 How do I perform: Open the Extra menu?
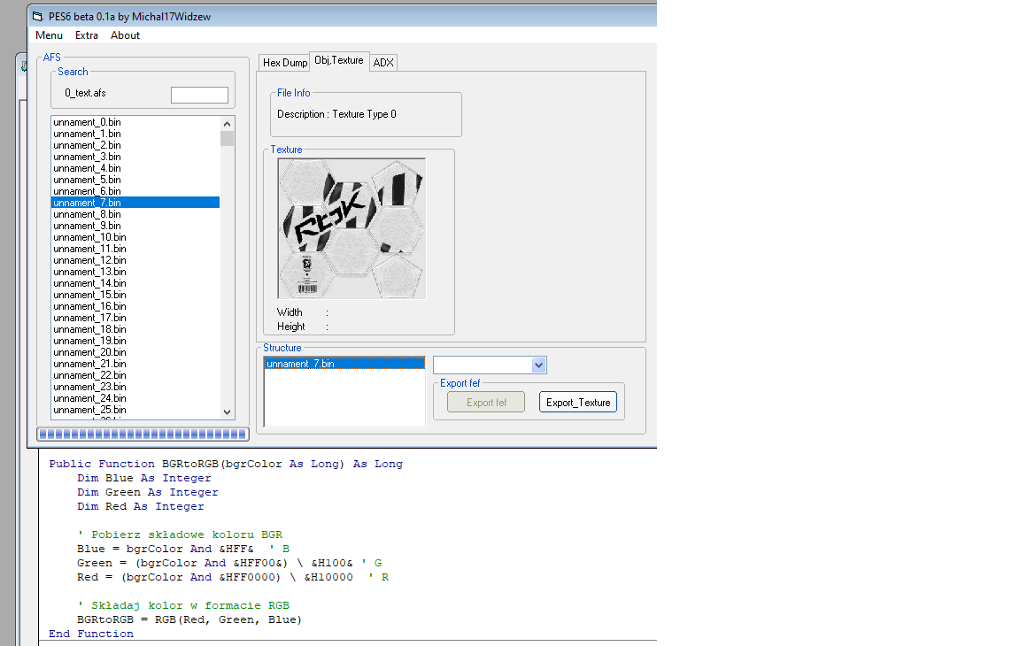(87, 35)
